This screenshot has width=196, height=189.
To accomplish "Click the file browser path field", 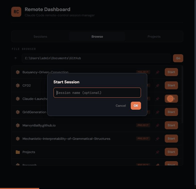I will coord(96,58).
